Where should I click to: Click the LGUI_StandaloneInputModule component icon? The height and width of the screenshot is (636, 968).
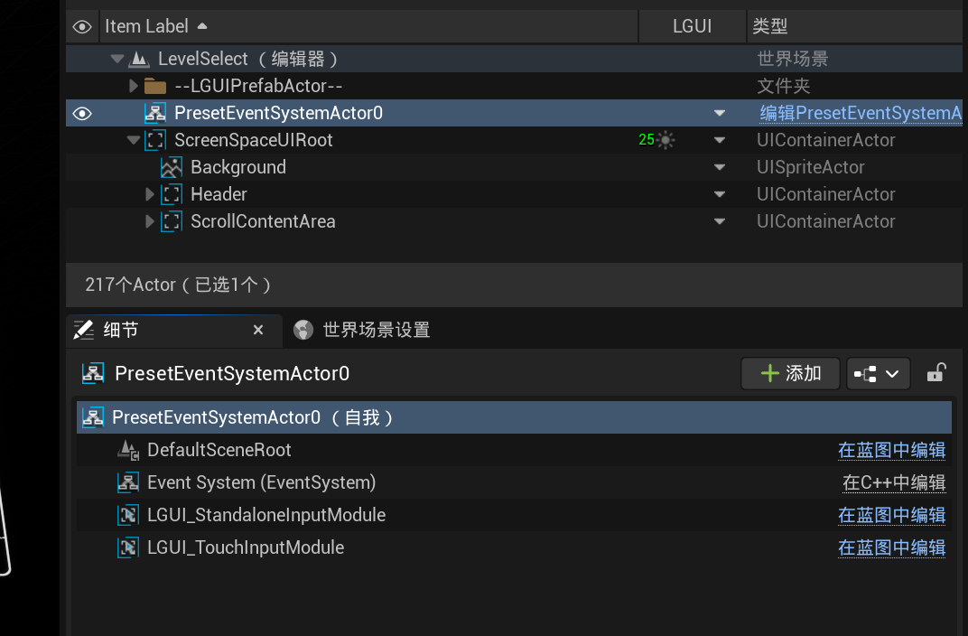(x=128, y=515)
